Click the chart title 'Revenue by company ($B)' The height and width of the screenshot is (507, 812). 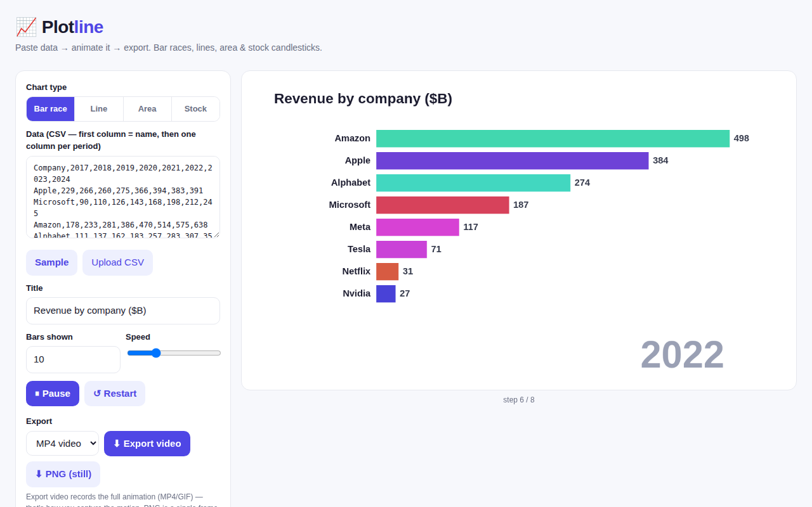point(363,99)
